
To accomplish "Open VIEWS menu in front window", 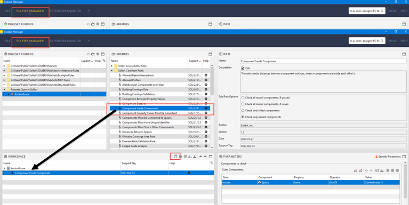I will coord(392,40).
